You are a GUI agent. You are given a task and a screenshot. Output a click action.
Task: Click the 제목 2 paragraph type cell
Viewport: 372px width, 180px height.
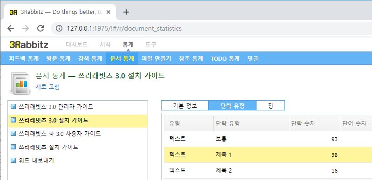(x=251, y=170)
